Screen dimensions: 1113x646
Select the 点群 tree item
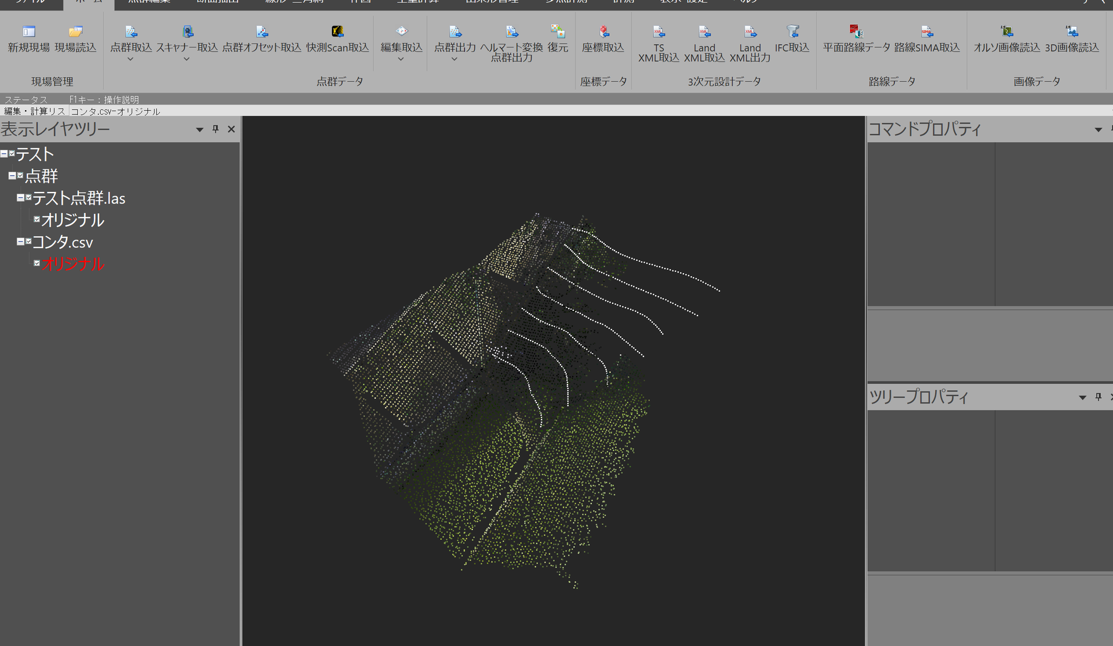click(41, 176)
